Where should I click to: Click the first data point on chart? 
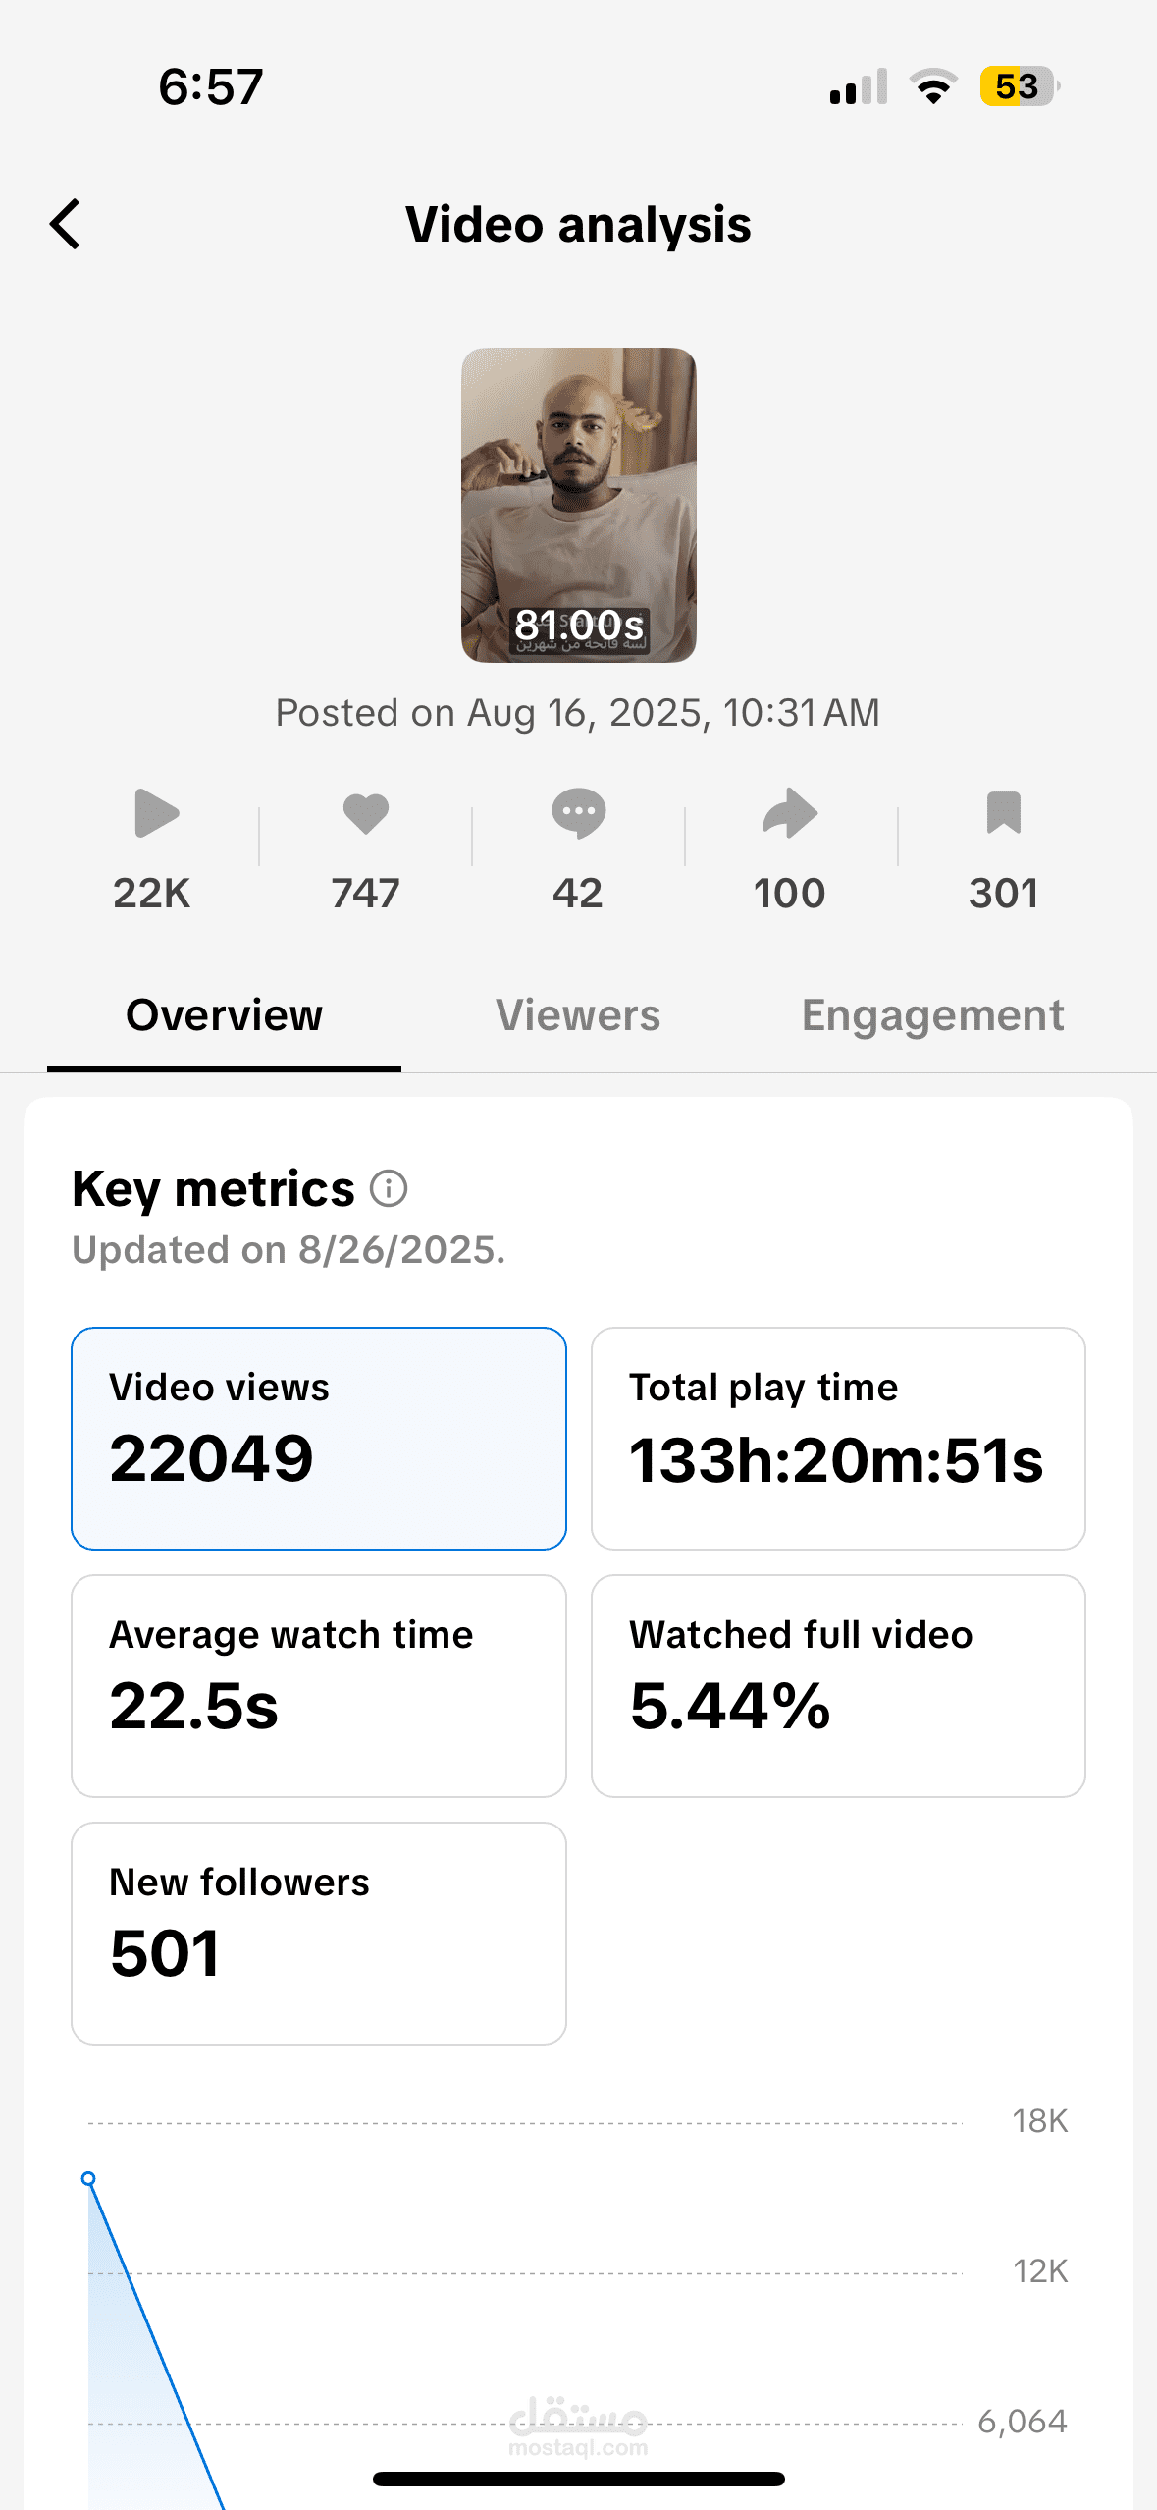coord(88,2179)
